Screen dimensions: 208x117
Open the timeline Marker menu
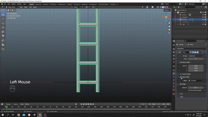[27, 104]
